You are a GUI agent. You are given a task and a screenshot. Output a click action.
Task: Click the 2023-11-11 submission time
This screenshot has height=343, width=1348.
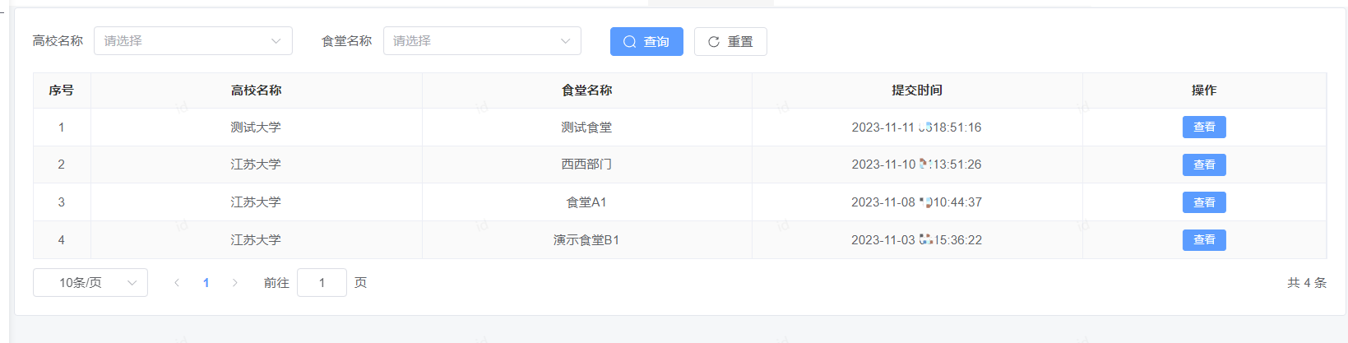(x=916, y=127)
